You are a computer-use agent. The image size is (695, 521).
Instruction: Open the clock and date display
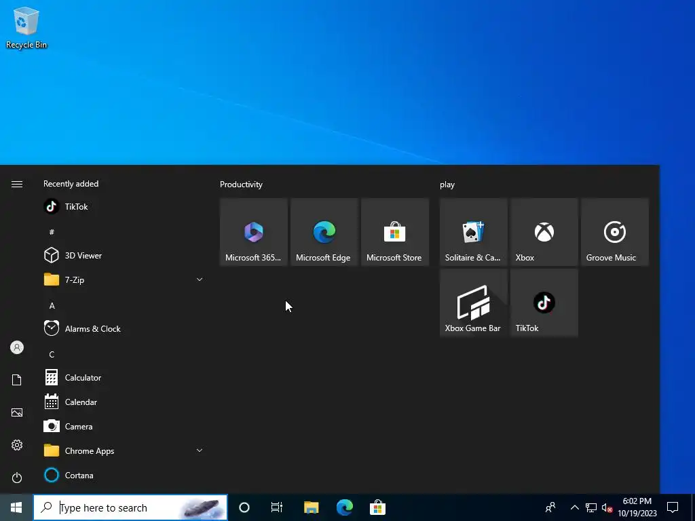(637, 507)
